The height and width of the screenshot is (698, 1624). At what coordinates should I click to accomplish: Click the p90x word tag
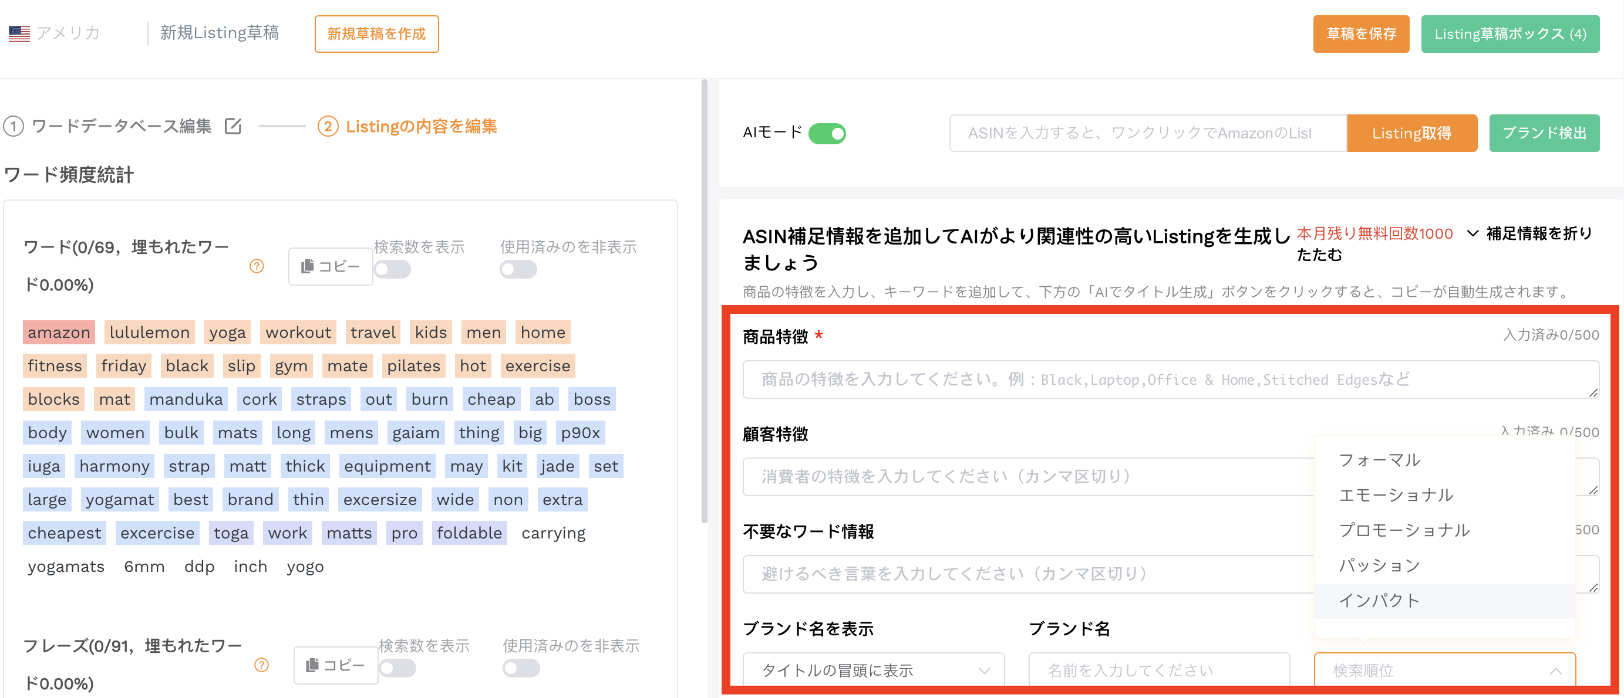tap(581, 433)
